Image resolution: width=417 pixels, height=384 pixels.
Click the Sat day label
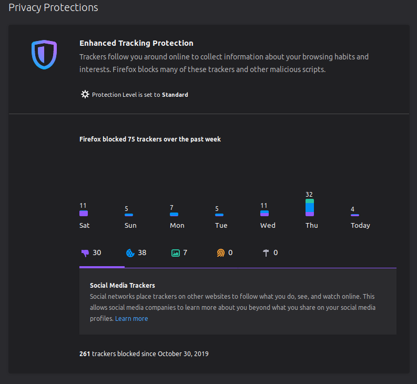pos(85,225)
